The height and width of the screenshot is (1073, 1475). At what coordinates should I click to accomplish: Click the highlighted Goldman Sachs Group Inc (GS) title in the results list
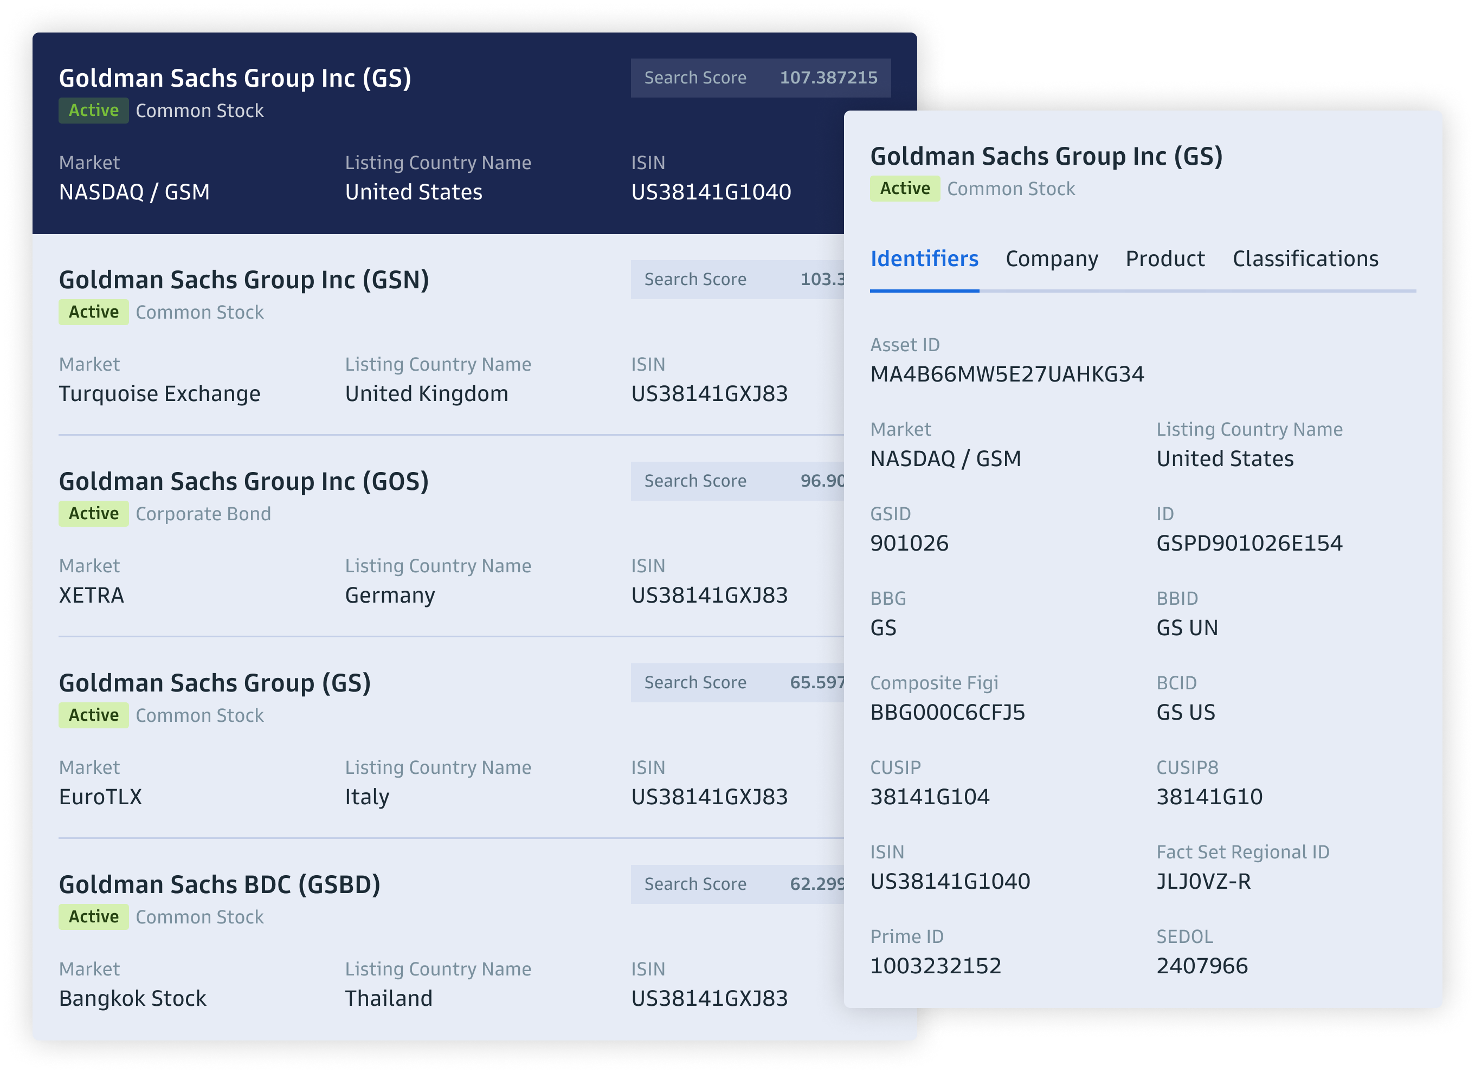coord(235,78)
